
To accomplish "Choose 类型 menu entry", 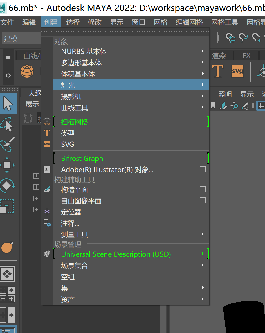I will (x=131, y=133).
